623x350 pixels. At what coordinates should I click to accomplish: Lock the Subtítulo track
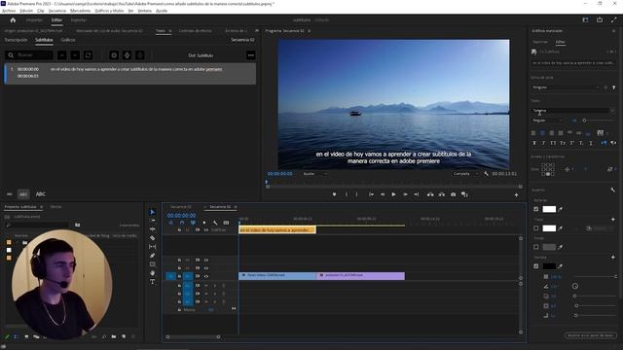pyautogui.click(x=179, y=230)
